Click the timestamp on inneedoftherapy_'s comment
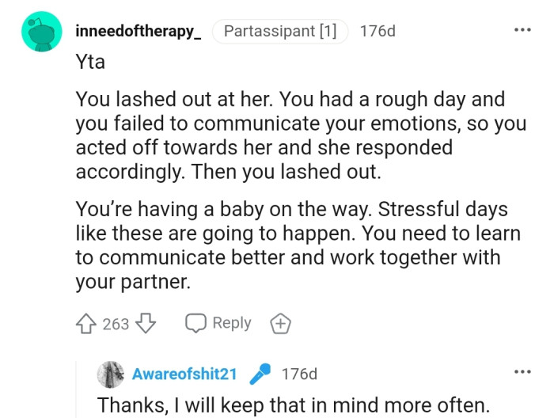 pyautogui.click(x=377, y=32)
